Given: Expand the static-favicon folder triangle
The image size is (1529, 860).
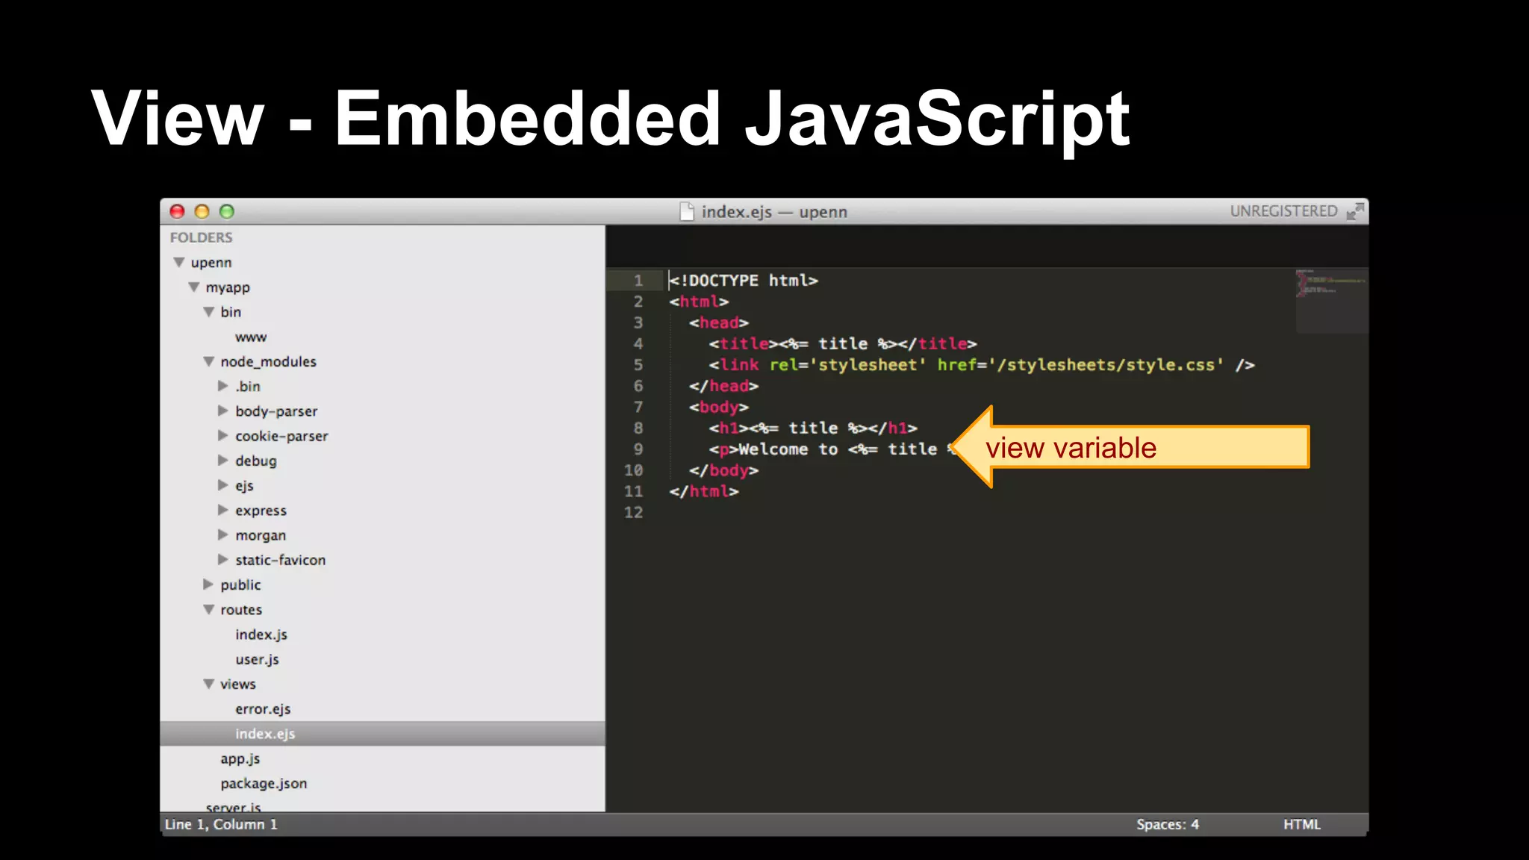Looking at the screenshot, I should click(223, 559).
